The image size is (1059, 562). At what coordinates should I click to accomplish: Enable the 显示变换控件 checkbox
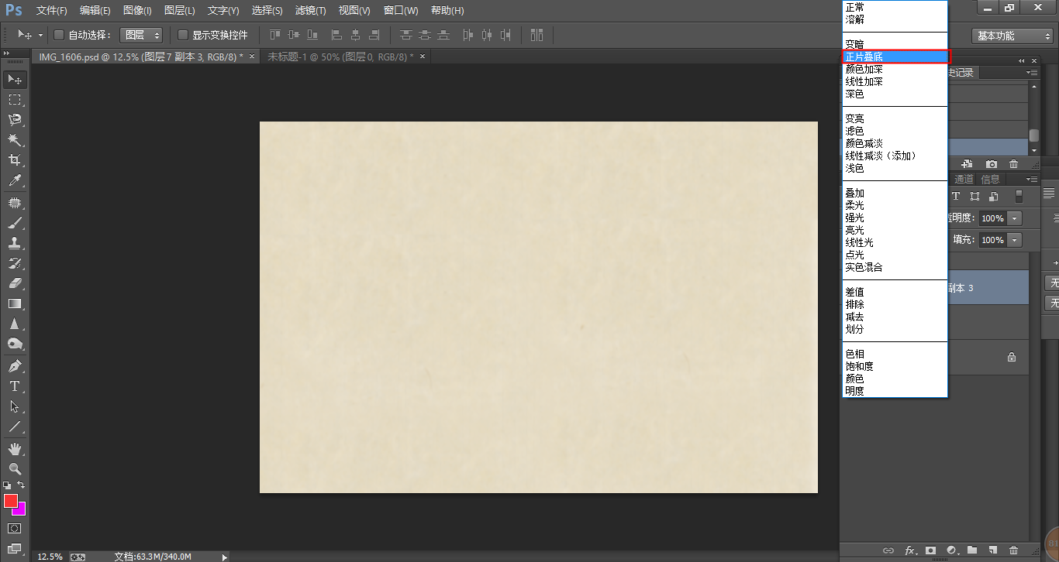(183, 35)
